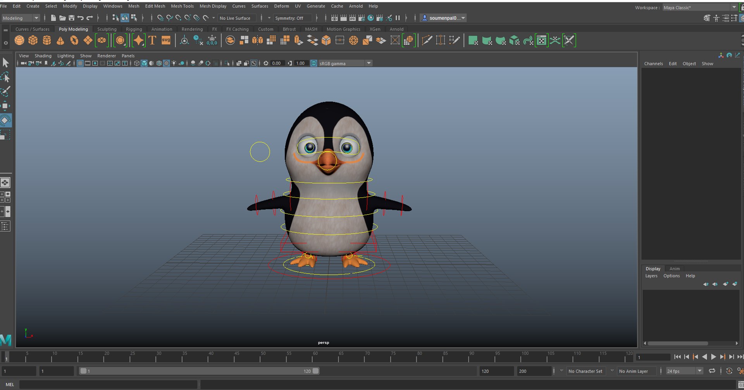Image resolution: width=744 pixels, height=390 pixels.
Task: Open the Workspace Maya Classic dropdown
Action: (700, 7)
